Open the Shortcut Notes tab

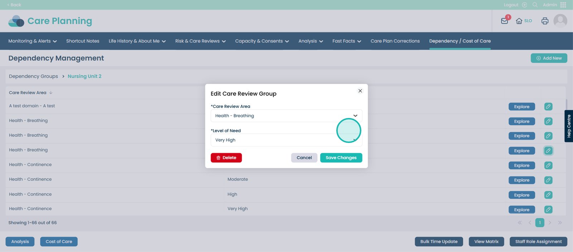[x=83, y=41]
